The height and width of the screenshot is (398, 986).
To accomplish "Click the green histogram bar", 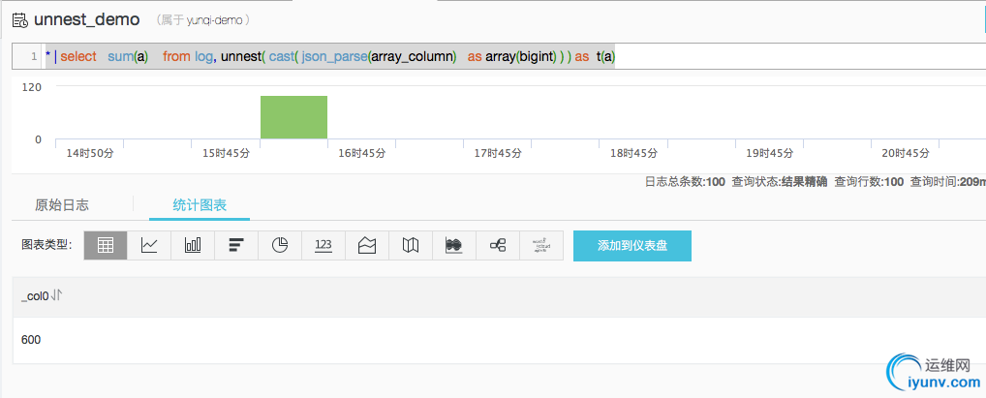I will click(x=293, y=117).
